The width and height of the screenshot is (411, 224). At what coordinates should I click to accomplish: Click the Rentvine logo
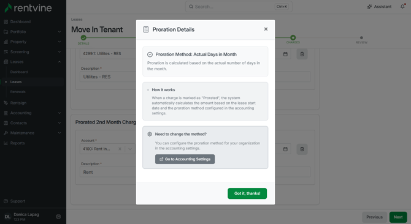click(28, 8)
